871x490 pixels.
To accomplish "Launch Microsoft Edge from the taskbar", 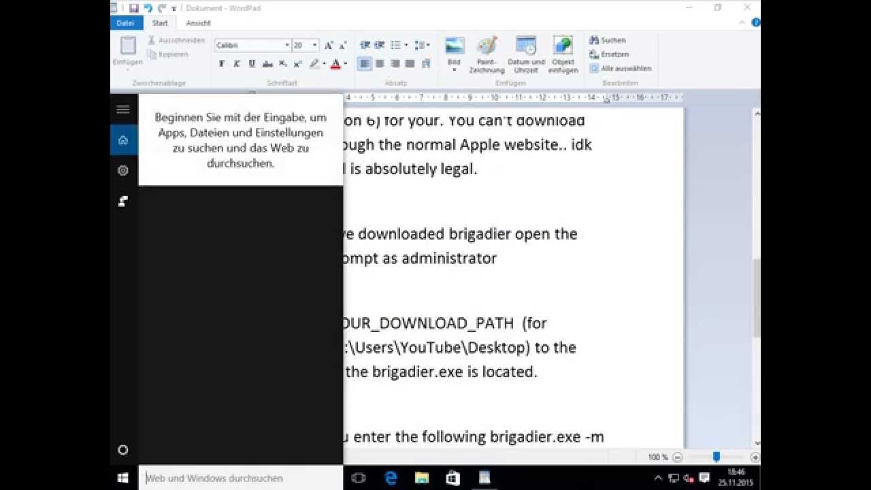I will pos(391,478).
